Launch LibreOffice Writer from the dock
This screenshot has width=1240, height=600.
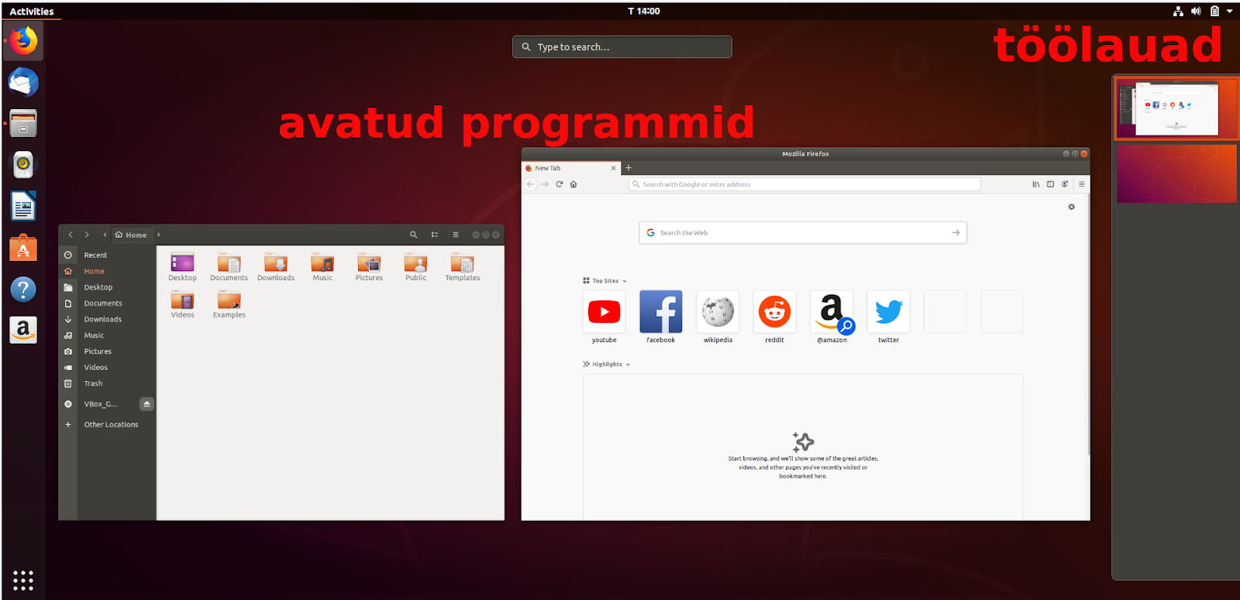click(23, 207)
